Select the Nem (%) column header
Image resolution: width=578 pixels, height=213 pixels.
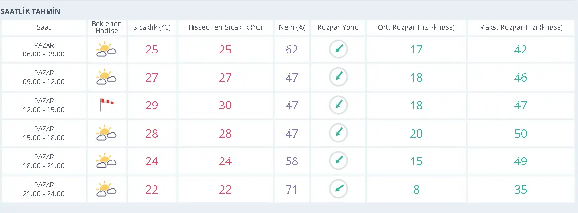click(x=292, y=27)
